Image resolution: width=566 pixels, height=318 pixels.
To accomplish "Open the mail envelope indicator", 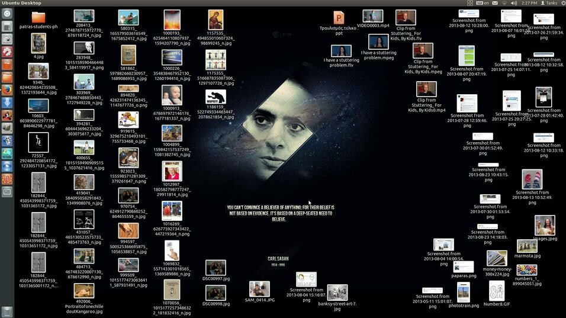I will coord(495,3).
